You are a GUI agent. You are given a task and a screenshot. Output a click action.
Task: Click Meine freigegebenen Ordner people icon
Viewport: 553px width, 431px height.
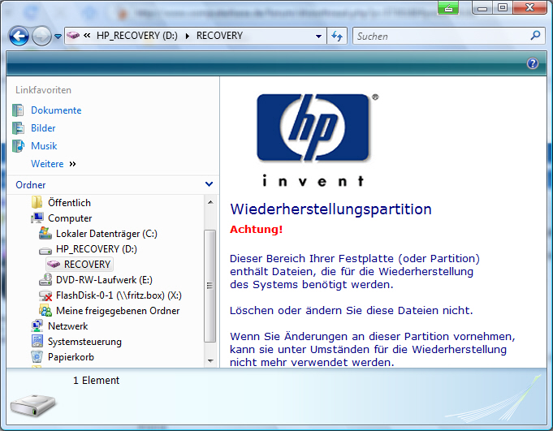(45, 311)
